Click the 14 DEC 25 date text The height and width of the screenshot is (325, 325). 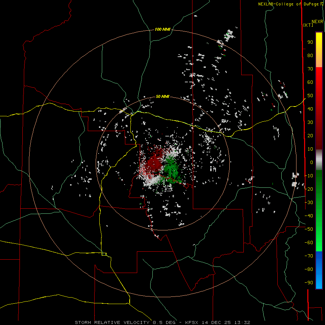click(216, 322)
